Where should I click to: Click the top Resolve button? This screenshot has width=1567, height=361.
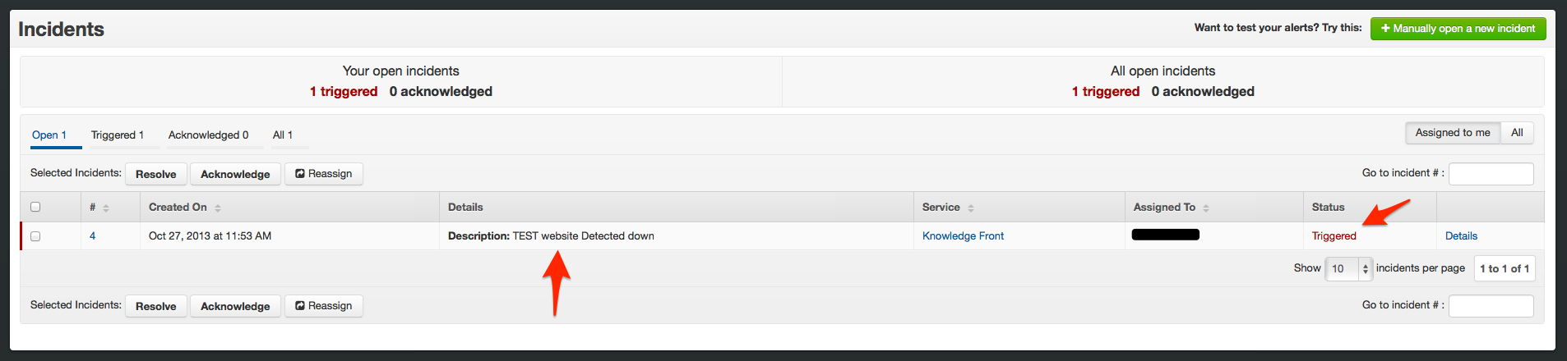[156, 174]
